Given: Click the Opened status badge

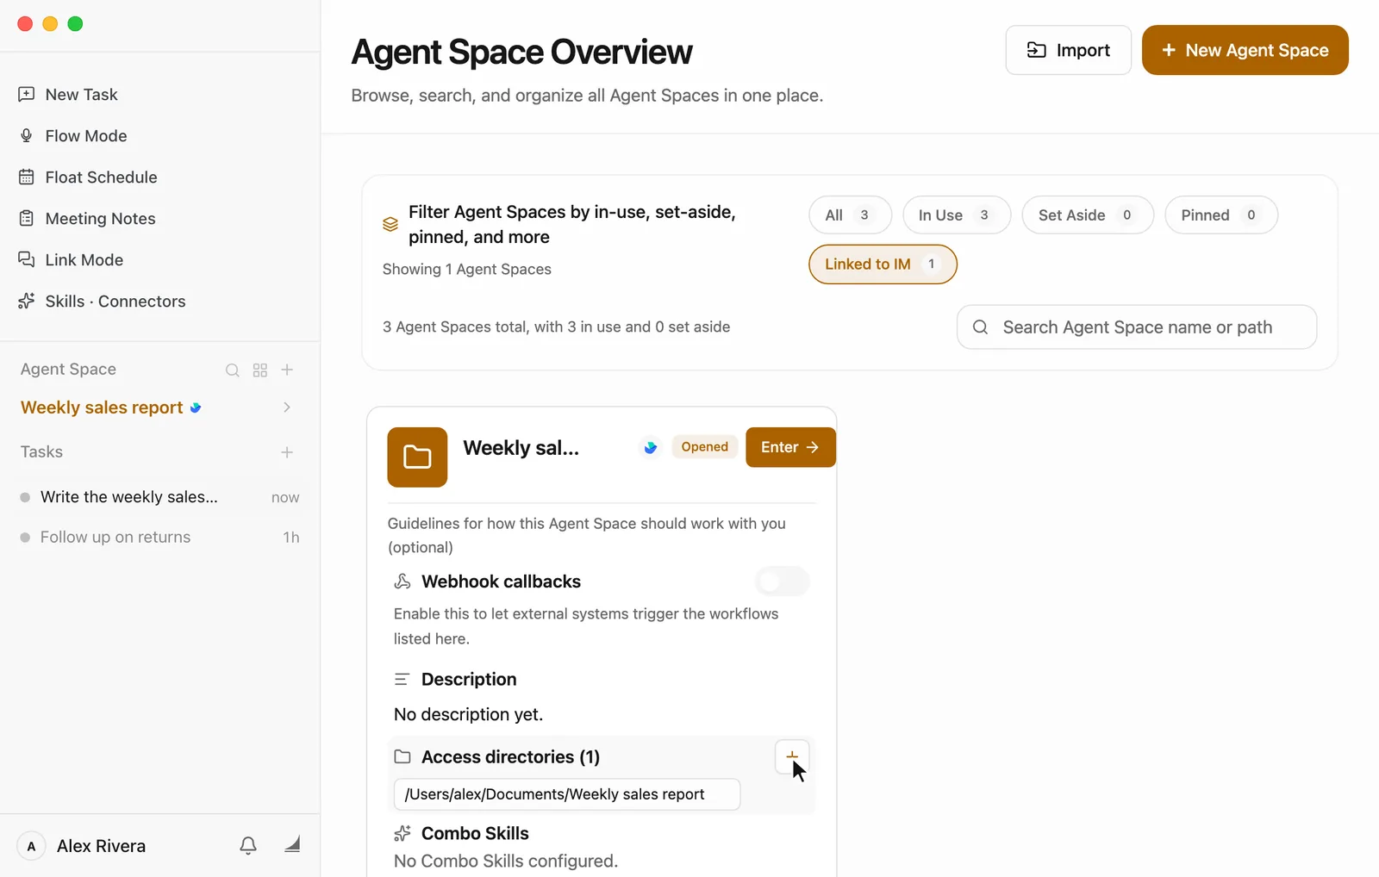Looking at the screenshot, I should tap(704, 447).
